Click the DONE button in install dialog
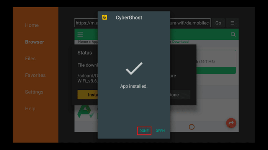 pyautogui.click(x=144, y=131)
